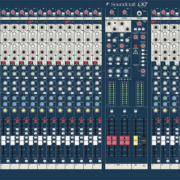This screenshot has height=180, width=180.
Task: Click the white fader on channel 13
Action: tap(68, 140)
